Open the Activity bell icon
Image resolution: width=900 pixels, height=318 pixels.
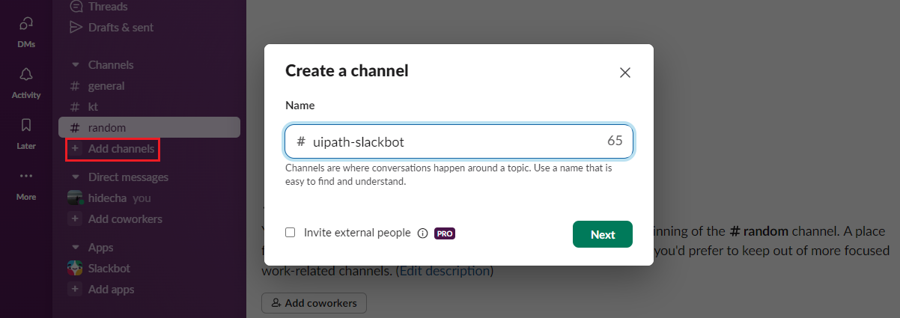(26, 74)
